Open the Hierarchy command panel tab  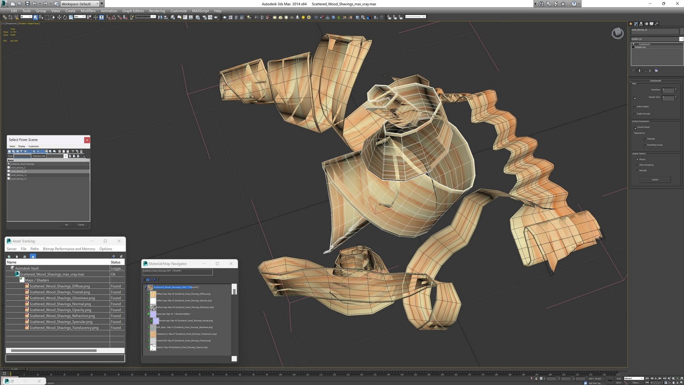[x=641, y=24]
